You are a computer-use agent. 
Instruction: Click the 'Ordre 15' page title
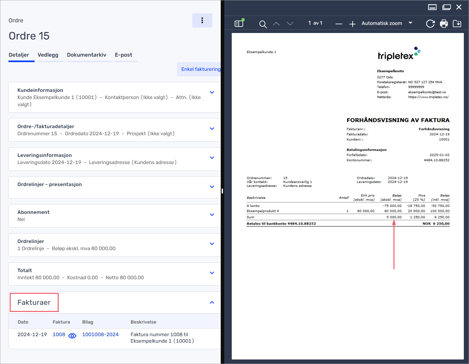pos(29,36)
